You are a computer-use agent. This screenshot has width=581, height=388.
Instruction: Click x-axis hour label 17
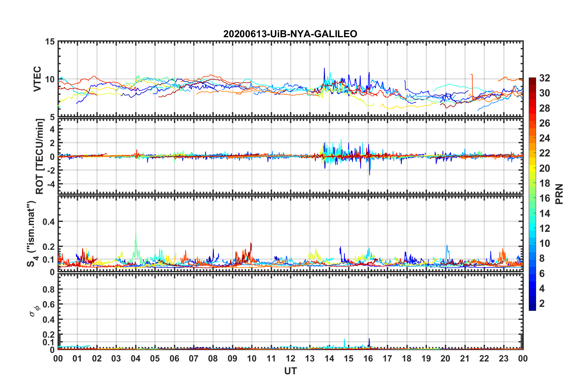[387, 358]
